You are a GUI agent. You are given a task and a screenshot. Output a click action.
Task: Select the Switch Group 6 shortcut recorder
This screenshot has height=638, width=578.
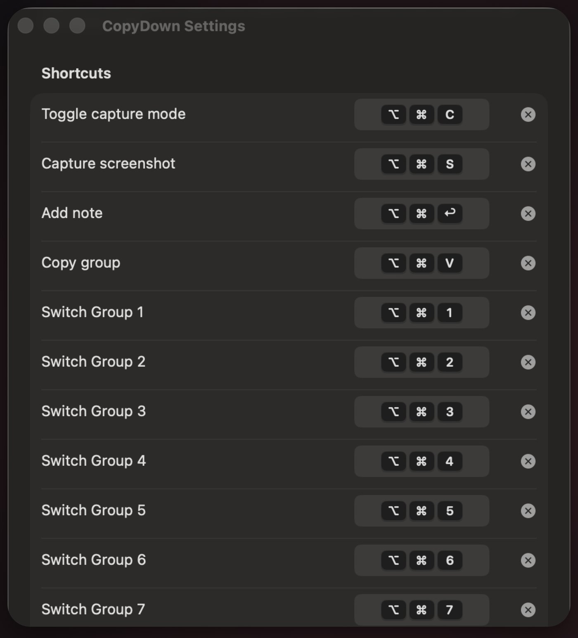pyautogui.click(x=422, y=560)
